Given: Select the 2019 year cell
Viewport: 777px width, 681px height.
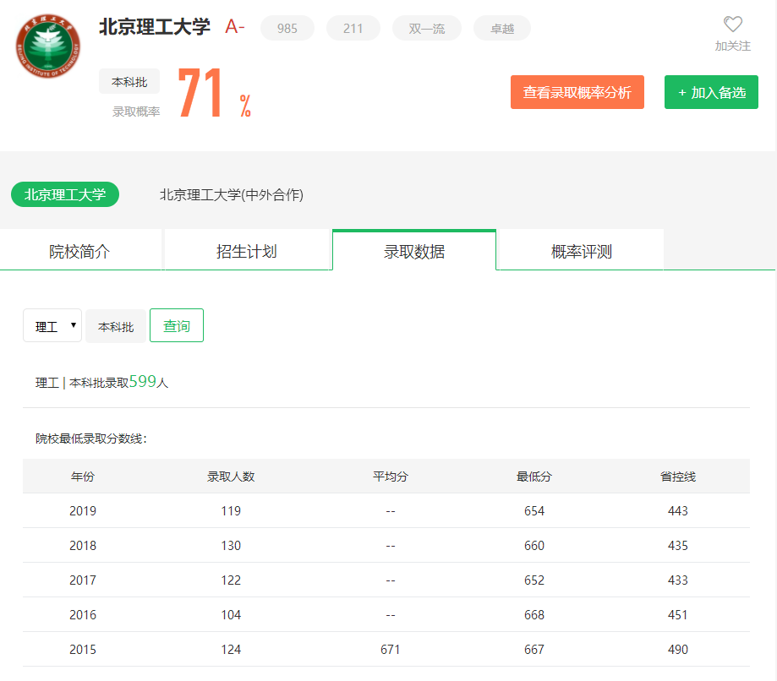Looking at the screenshot, I should pyautogui.click(x=83, y=510).
